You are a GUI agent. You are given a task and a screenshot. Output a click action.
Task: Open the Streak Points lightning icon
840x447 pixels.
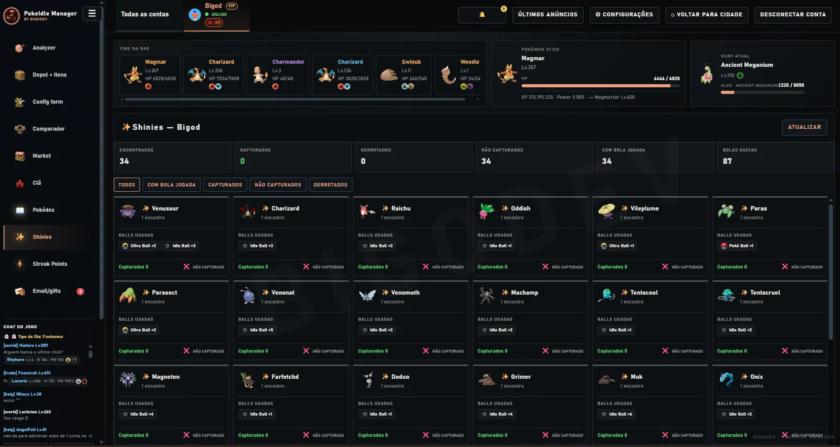tap(19, 264)
